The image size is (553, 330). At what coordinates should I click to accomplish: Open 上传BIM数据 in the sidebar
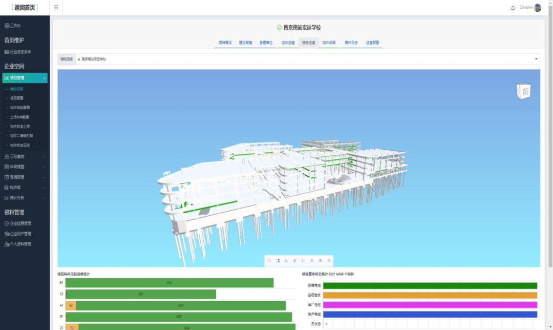(x=19, y=117)
